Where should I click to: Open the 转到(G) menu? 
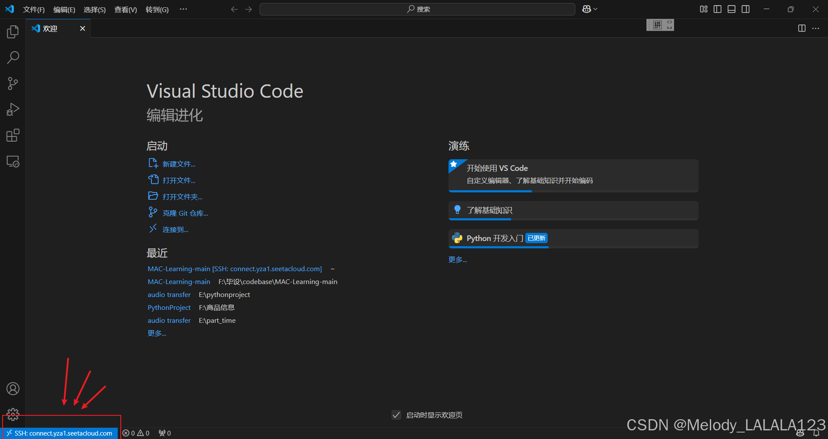(x=157, y=9)
